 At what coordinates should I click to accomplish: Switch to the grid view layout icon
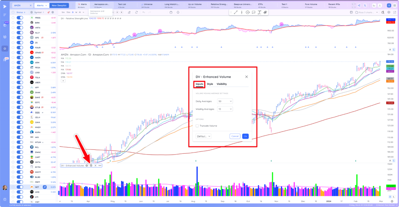pyautogui.click(x=395, y=5)
